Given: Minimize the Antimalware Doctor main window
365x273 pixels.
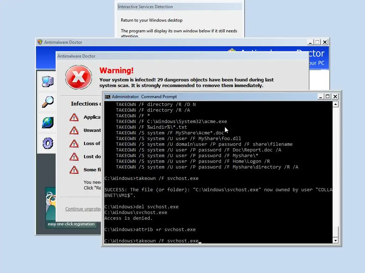Looking at the screenshot, I should [310, 42].
